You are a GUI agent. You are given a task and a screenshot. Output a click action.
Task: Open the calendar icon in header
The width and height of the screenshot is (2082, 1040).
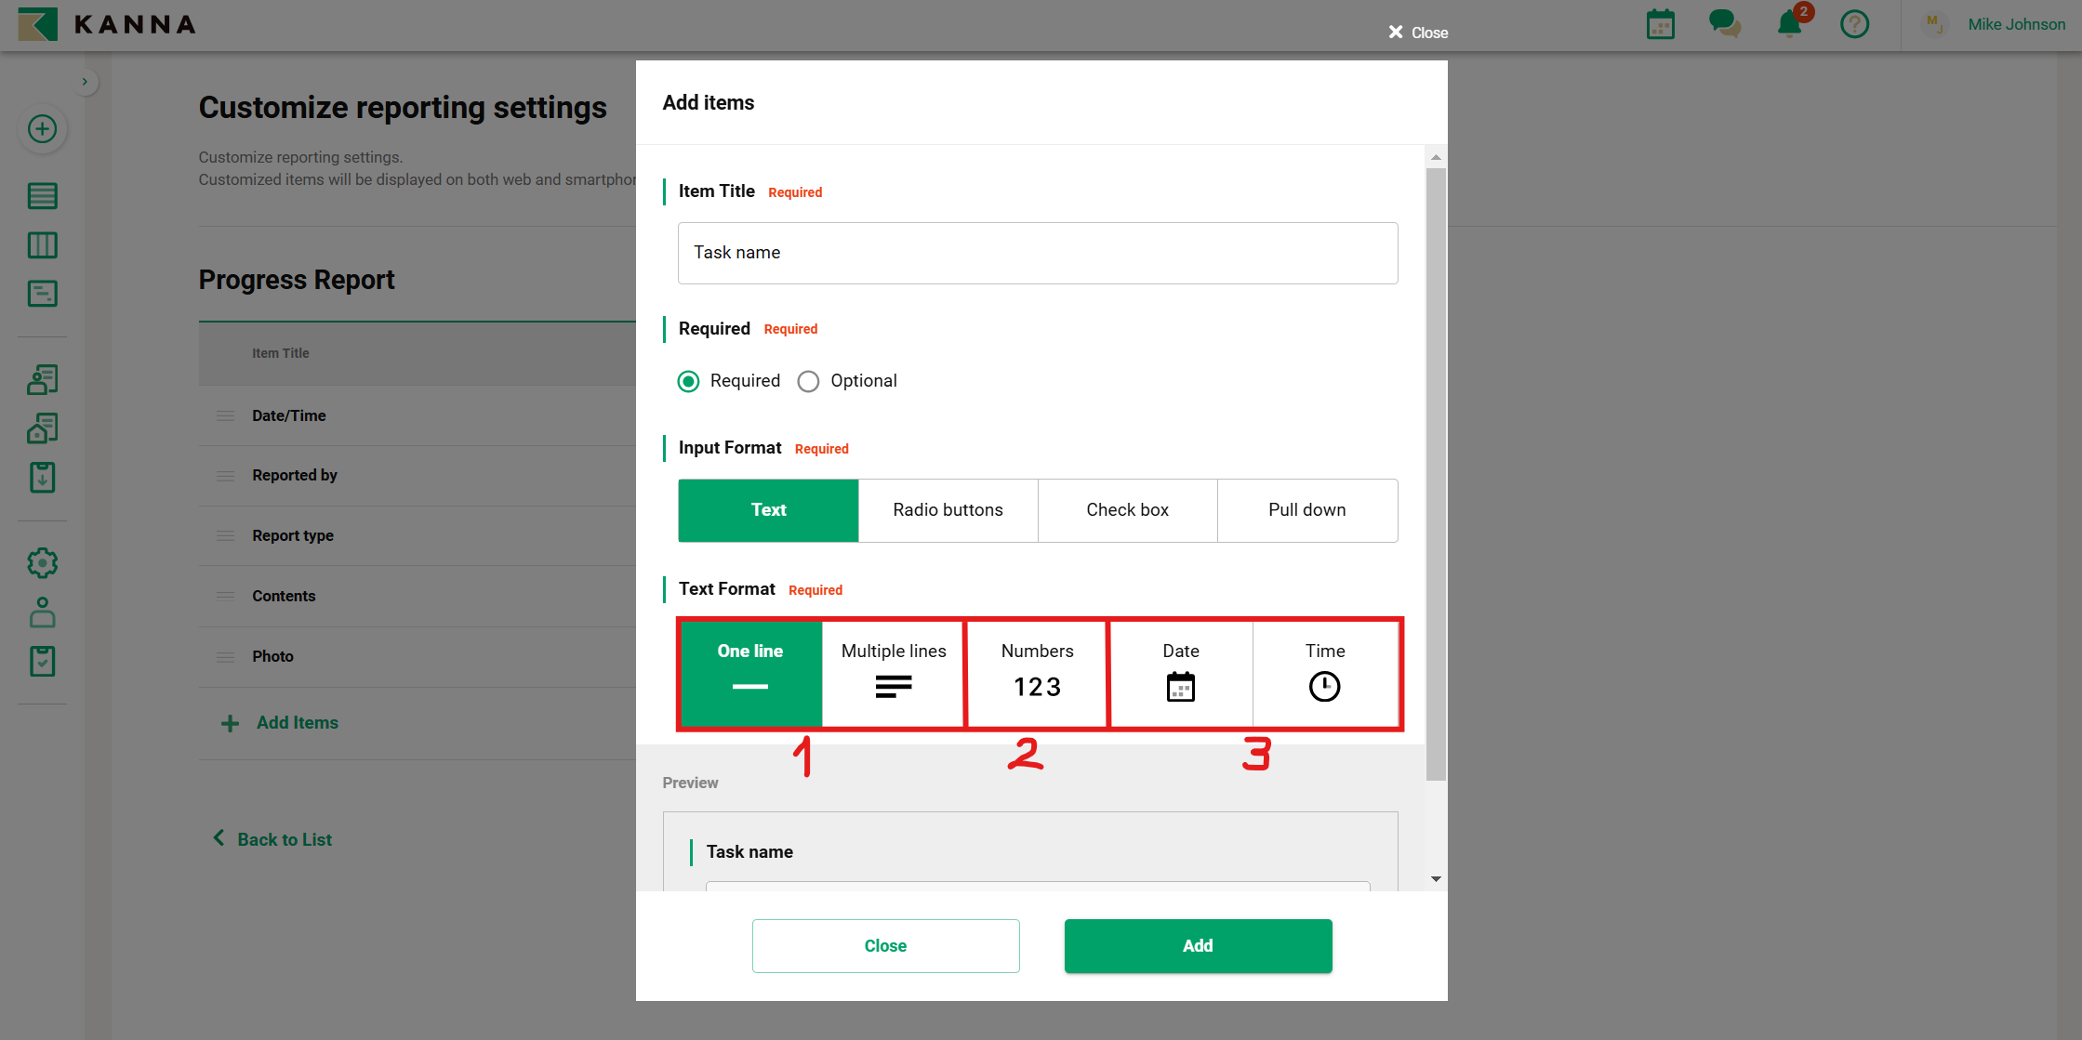click(1660, 24)
